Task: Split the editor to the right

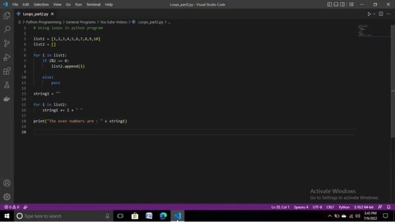Action: [x=381, y=14]
